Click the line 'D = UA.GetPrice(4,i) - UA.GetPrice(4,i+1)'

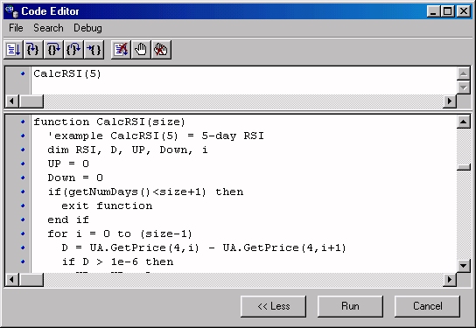tap(204, 248)
